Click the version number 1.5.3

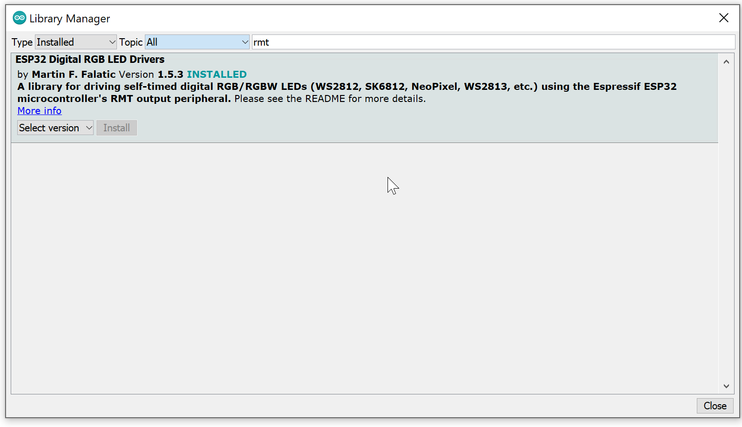(170, 75)
